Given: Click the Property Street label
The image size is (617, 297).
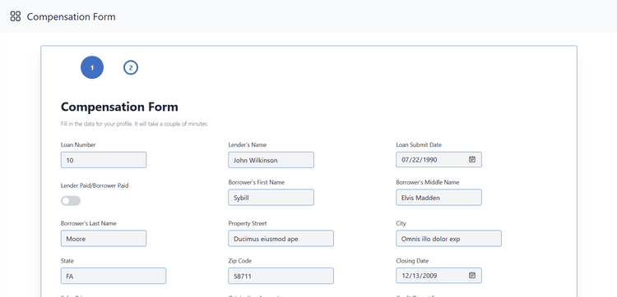Looking at the screenshot, I should [247, 223].
